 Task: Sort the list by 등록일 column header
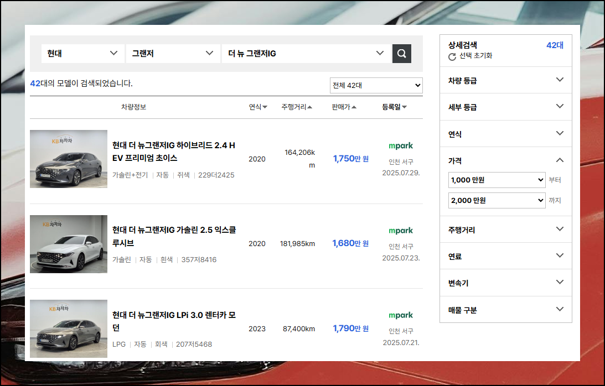tap(394, 107)
